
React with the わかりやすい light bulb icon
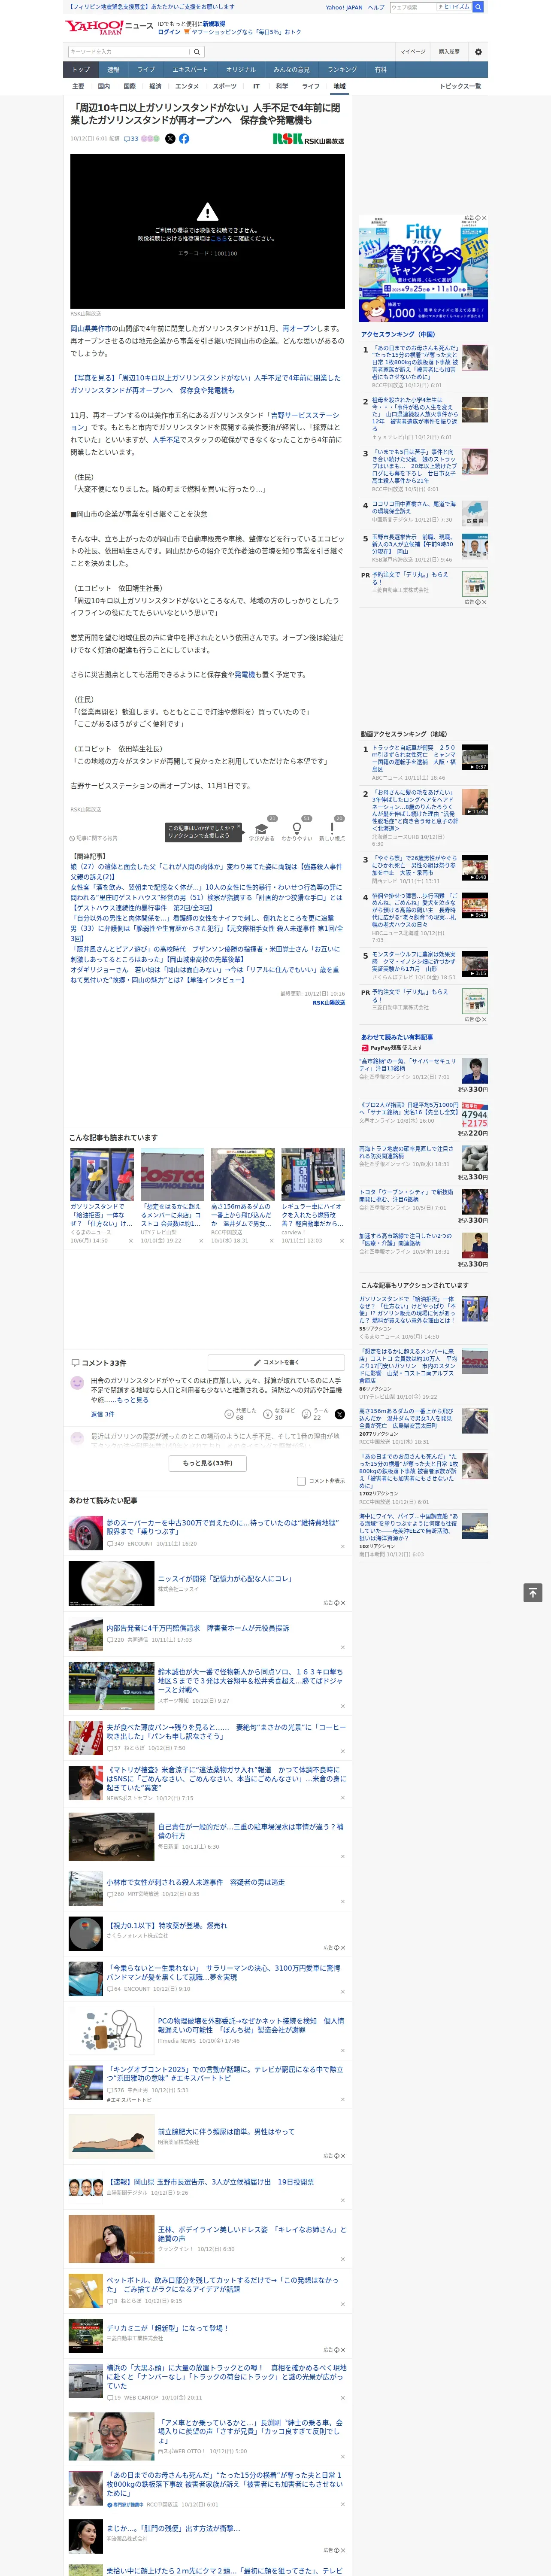point(297,830)
